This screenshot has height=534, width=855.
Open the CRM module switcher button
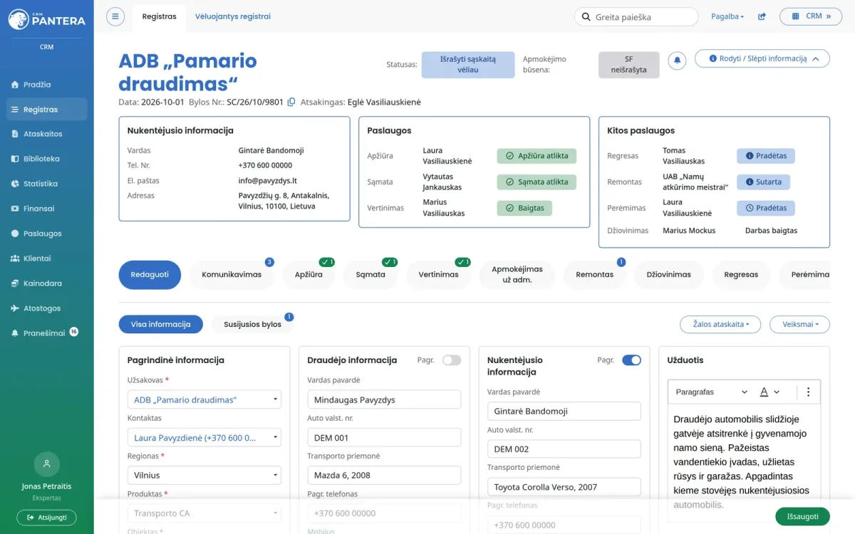coord(811,16)
